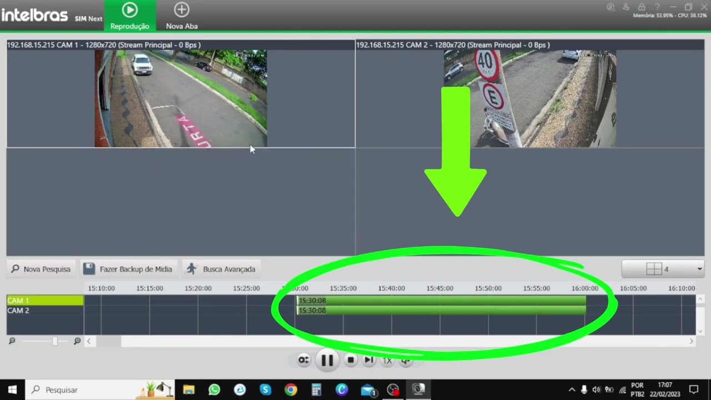Click POR PTB2 language indicator
Viewport: 711px width, 400px height.
638,389
